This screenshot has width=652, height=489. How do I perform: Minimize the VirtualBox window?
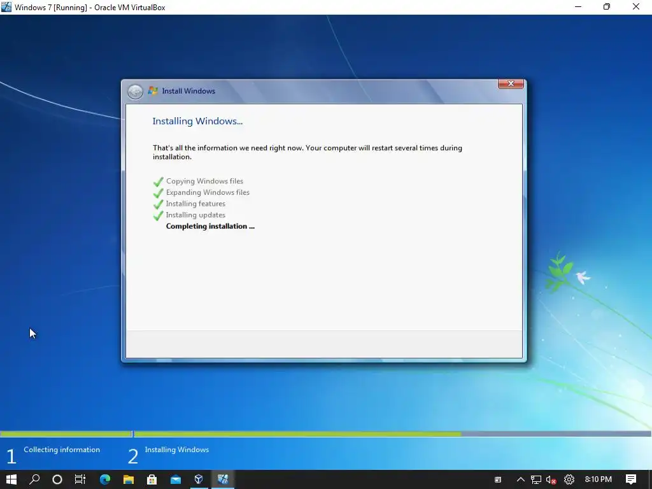pyautogui.click(x=578, y=7)
